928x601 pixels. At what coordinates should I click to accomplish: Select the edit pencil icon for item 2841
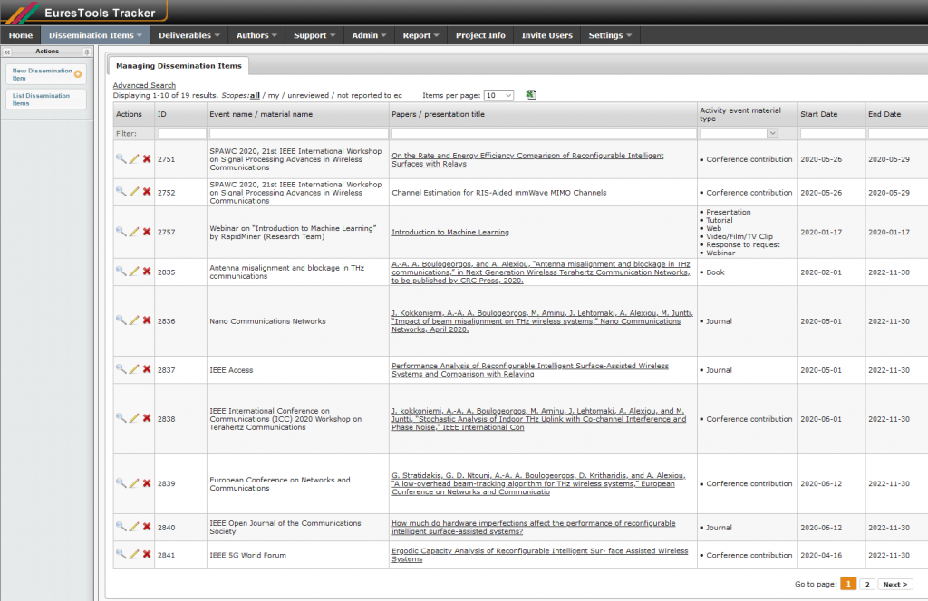point(132,555)
